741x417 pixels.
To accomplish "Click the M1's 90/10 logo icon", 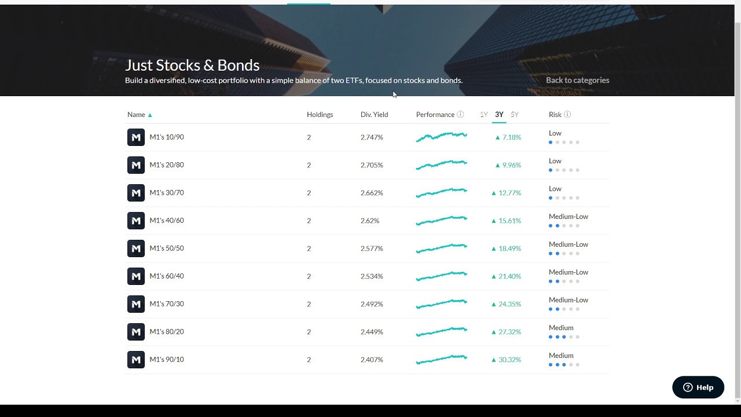I will click(x=136, y=360).
